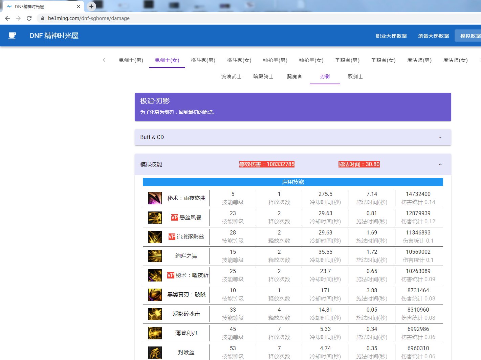Screen dimensions: 481x360
Task: Click the browser refresh icon
Action: point(29,18)
